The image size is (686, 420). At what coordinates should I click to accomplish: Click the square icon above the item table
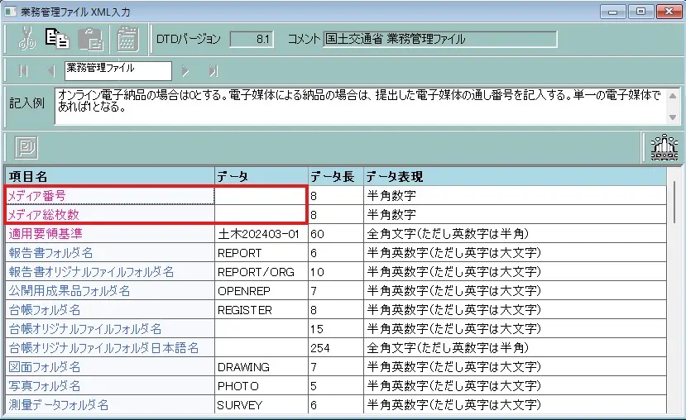coord(27,146)
